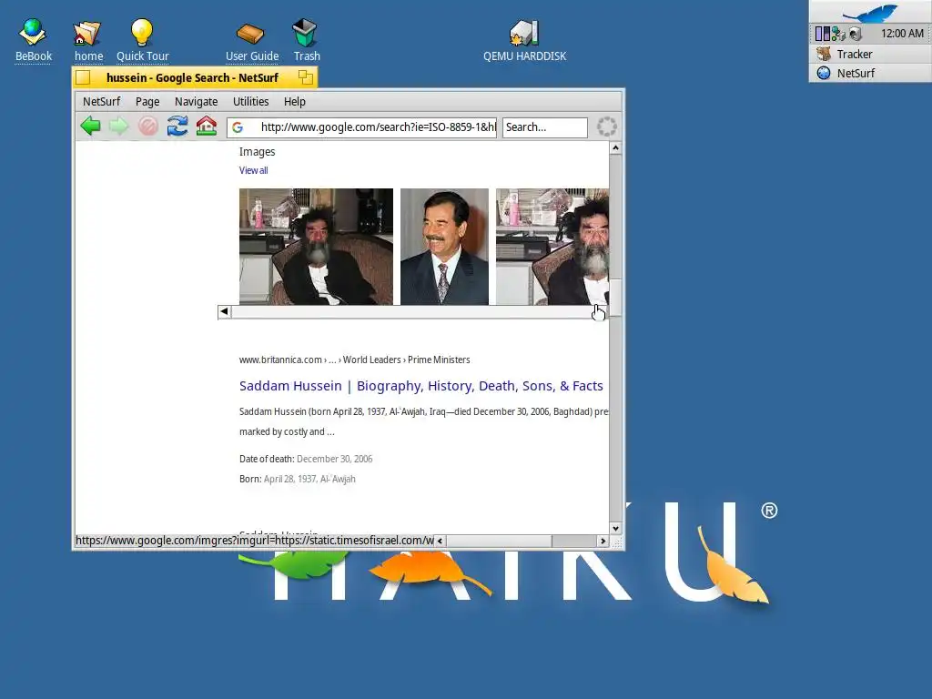The width and height of the screenshot is (932, 699).
Task: Click the status bar URL text
Action: 255,541
